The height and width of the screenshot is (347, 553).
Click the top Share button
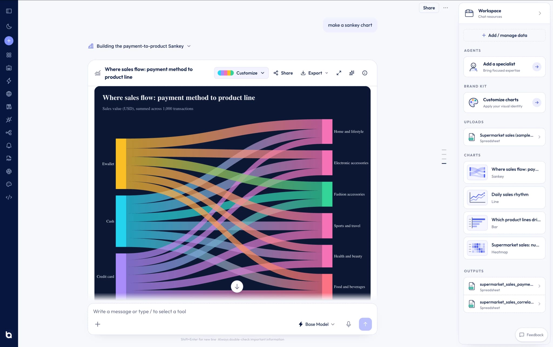(429, 8)
